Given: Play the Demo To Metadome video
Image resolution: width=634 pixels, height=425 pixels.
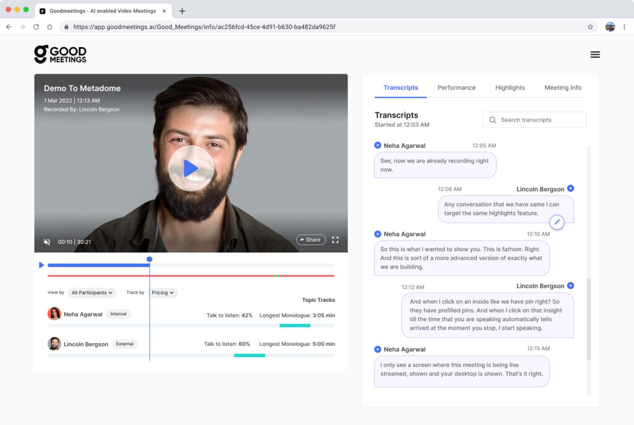Looking at the screenshot, I should tap(191, 168).
